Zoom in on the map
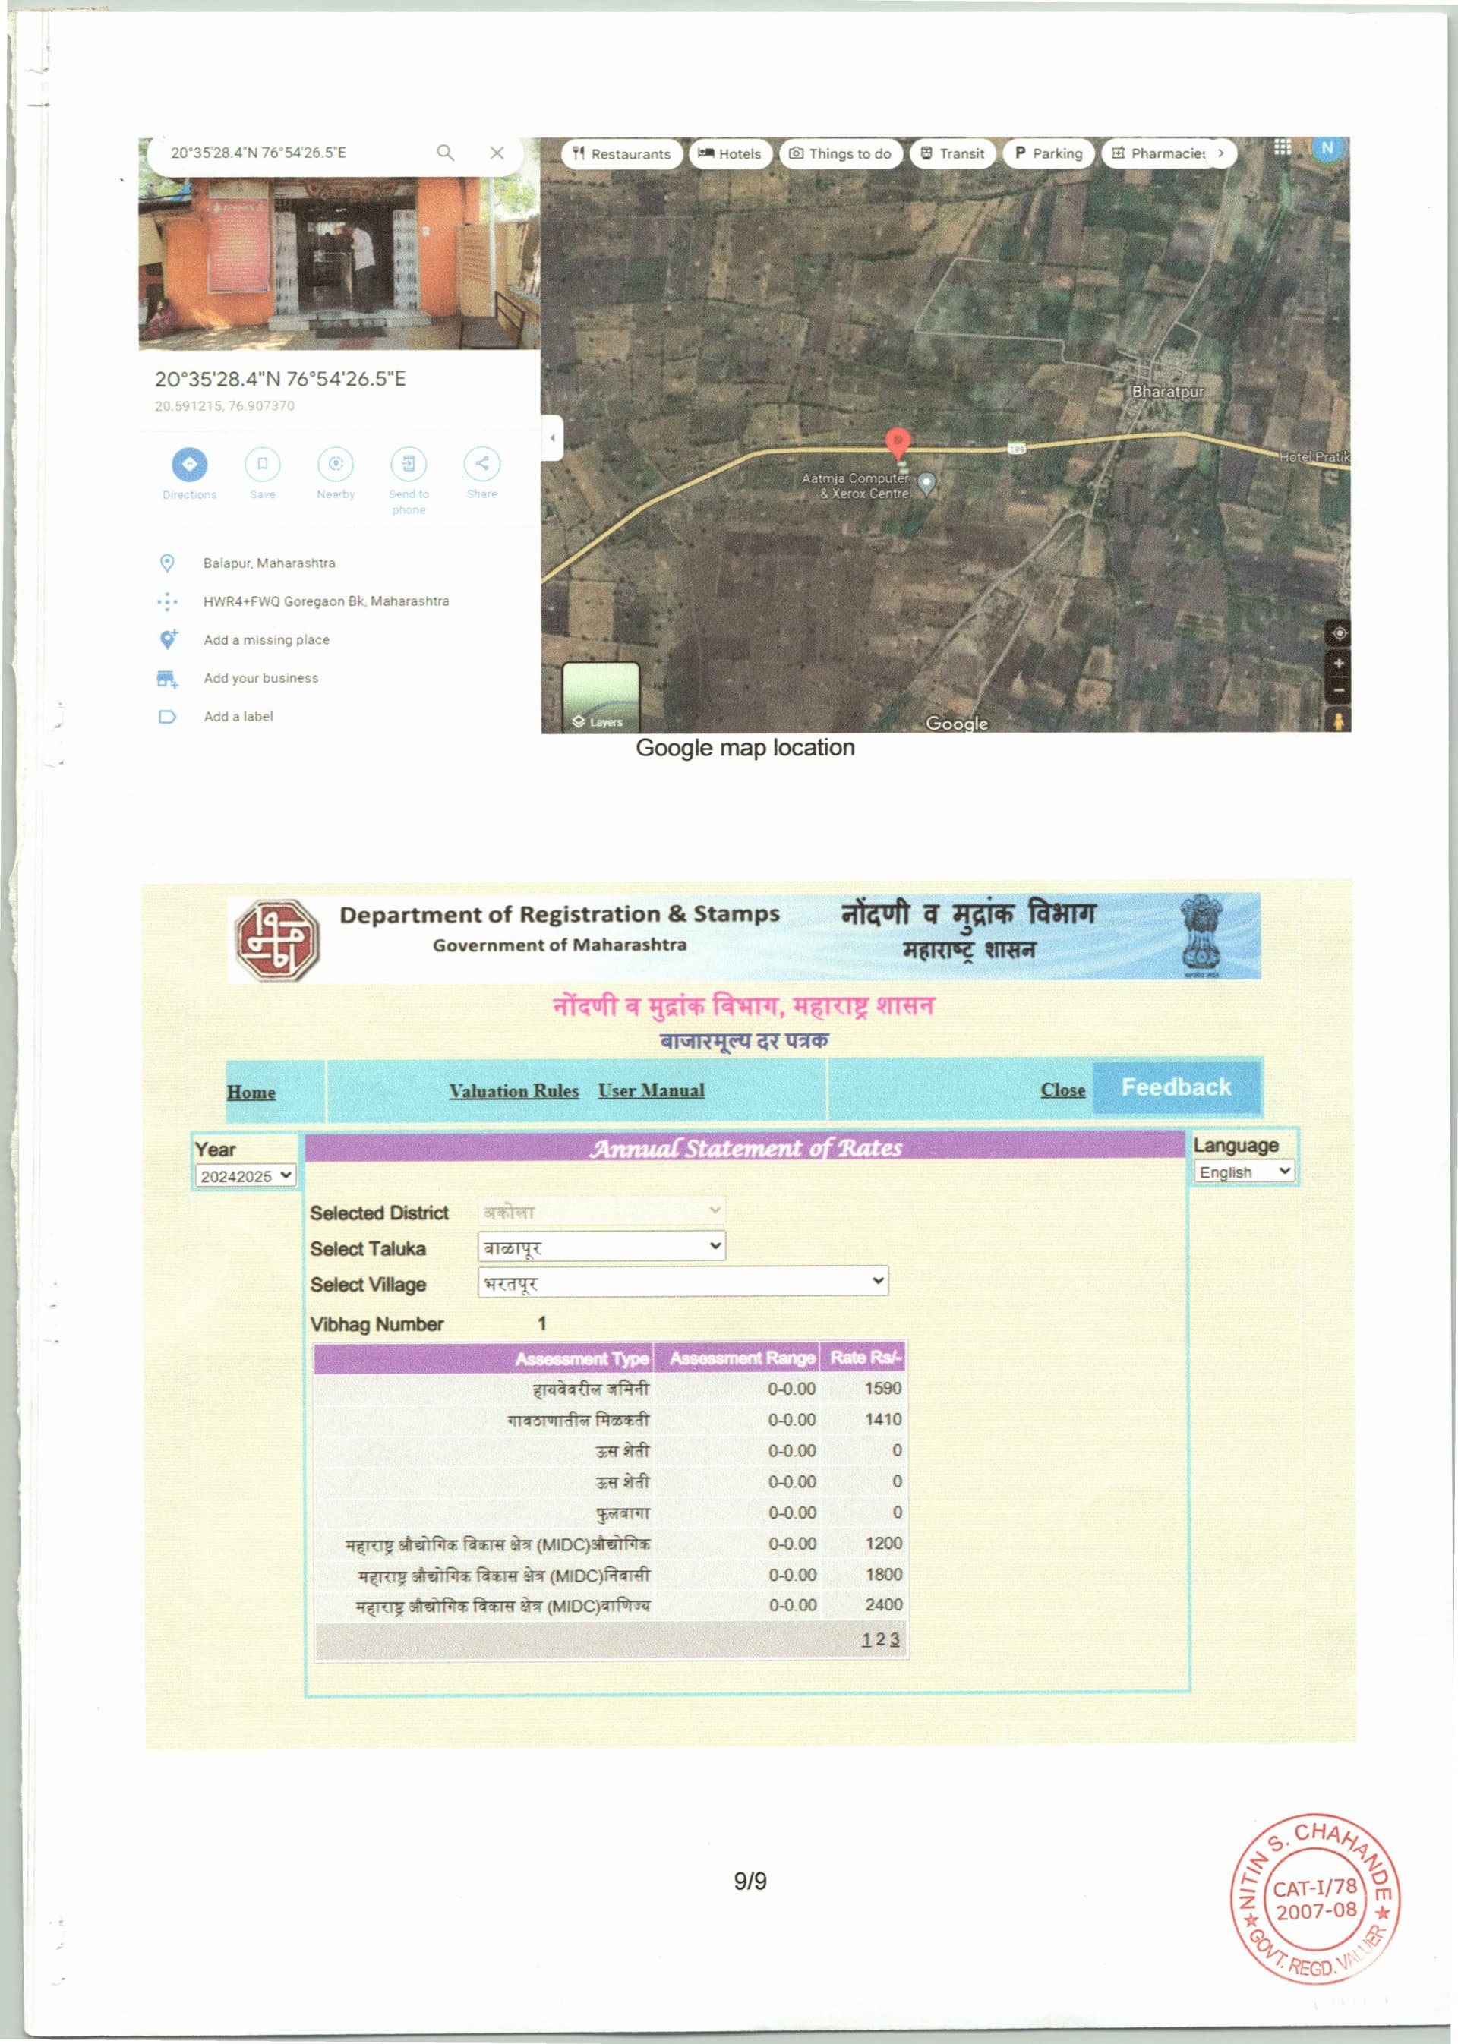The width and height of the screenshot is (1458, 2044). [1338, 664]
